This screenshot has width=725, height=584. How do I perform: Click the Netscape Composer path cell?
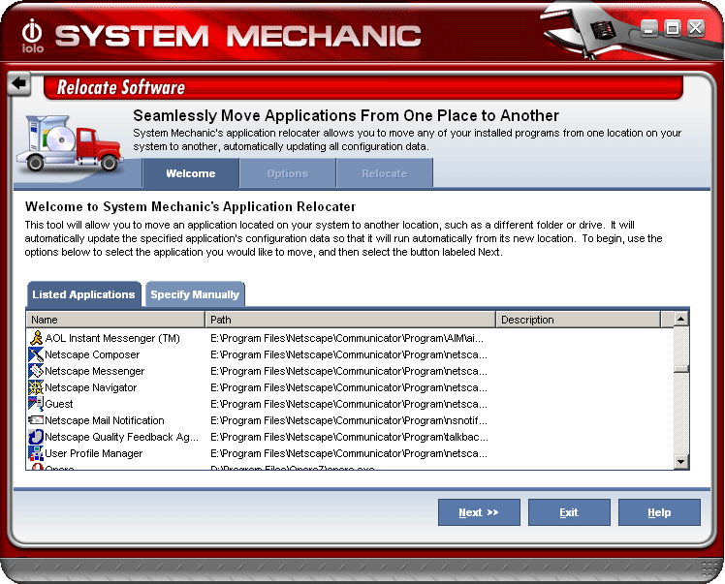[349, 354]
